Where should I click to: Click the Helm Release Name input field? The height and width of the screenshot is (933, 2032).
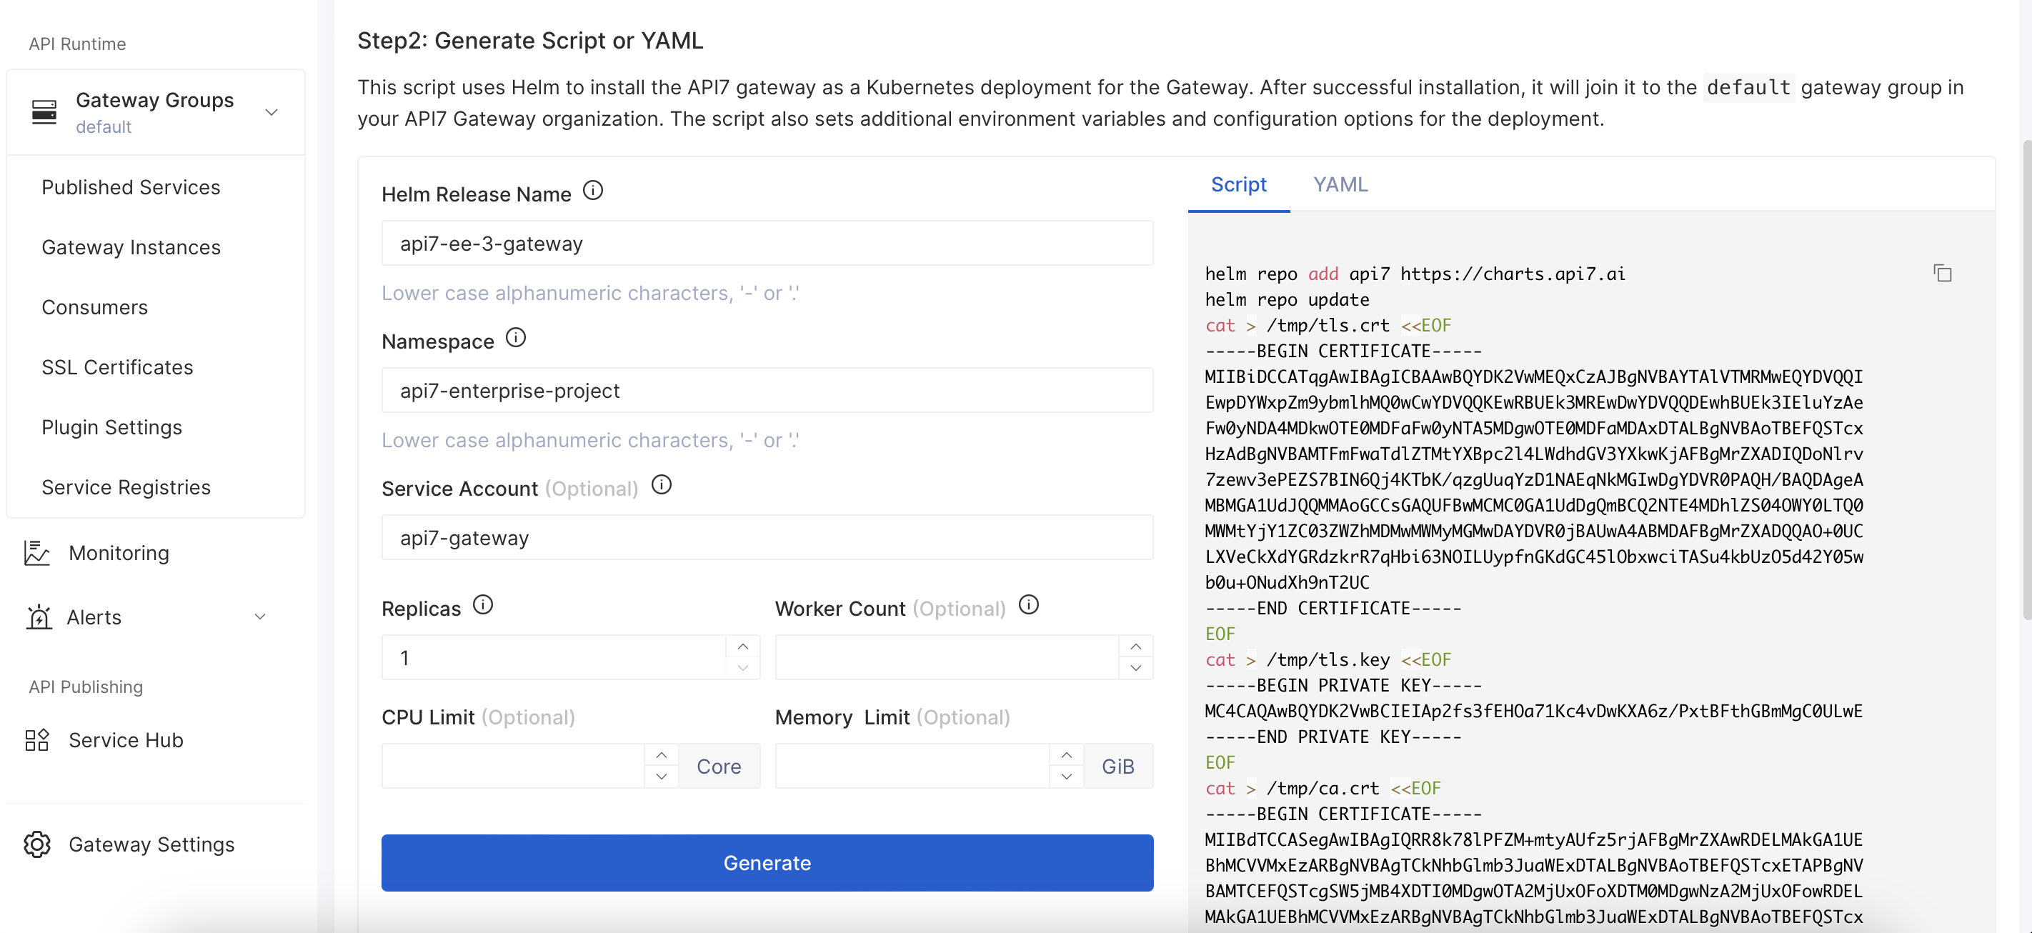pos(767,243)
